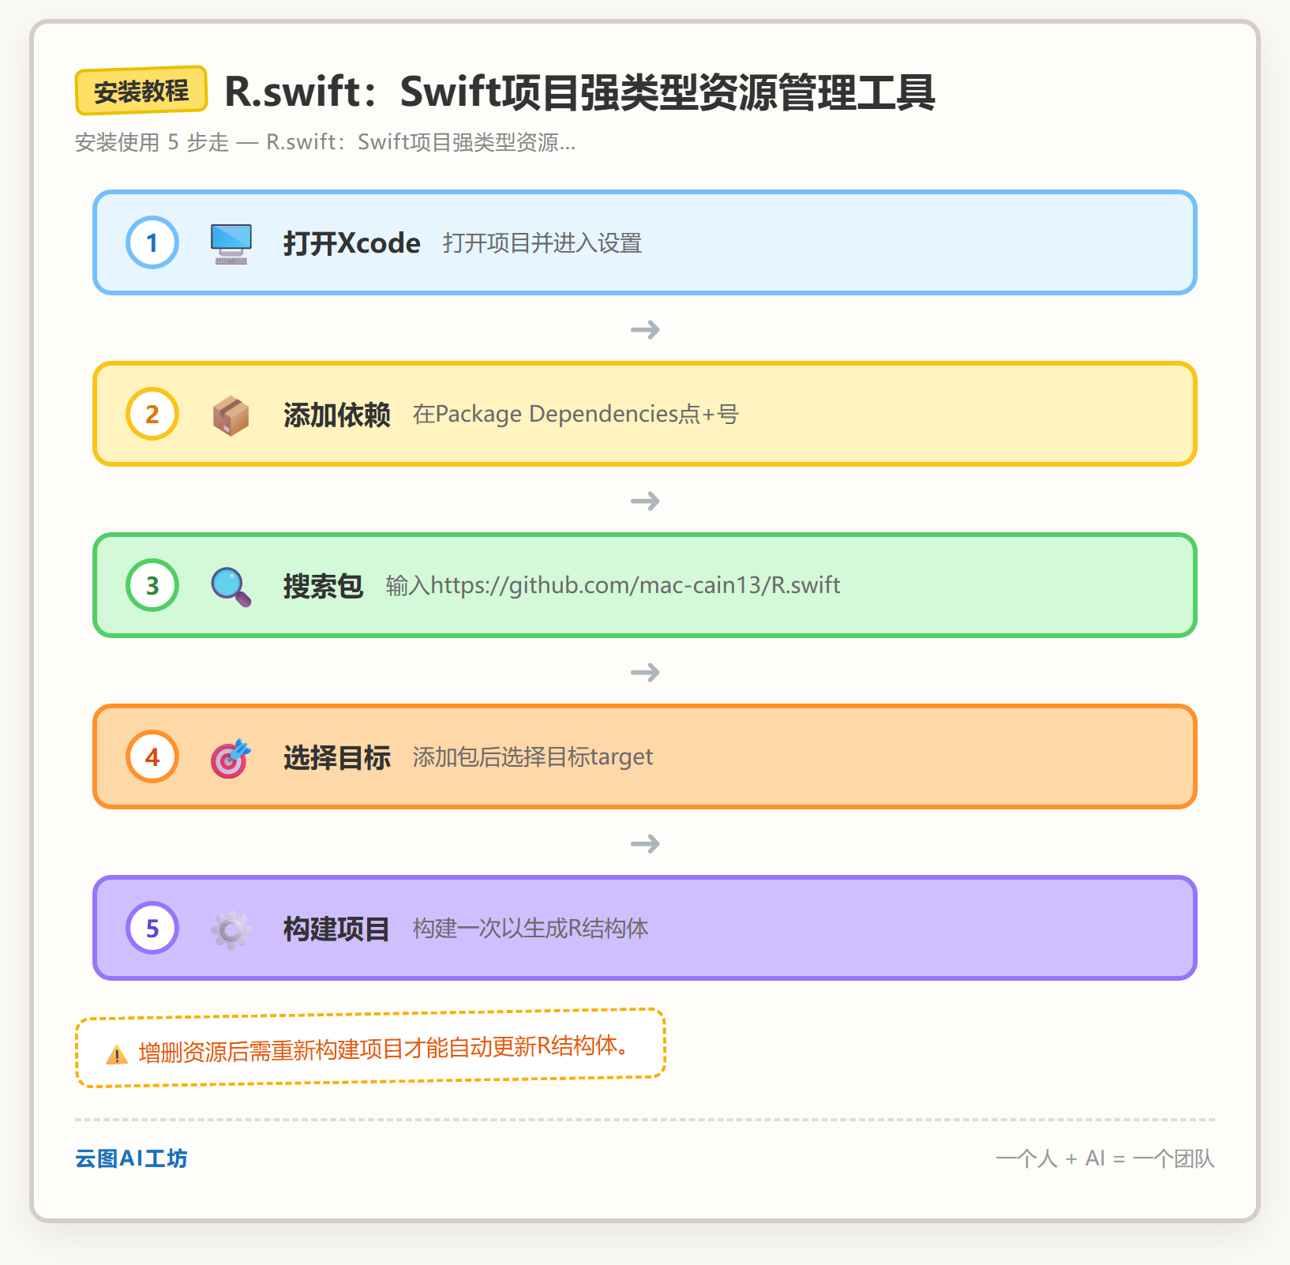Click the text 在Package Dependencies点+号
Screen dimensions: 1290x1265
coord(576,415)
